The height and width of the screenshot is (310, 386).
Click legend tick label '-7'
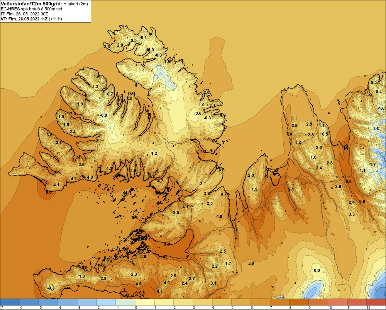click(x=2, y=308)
